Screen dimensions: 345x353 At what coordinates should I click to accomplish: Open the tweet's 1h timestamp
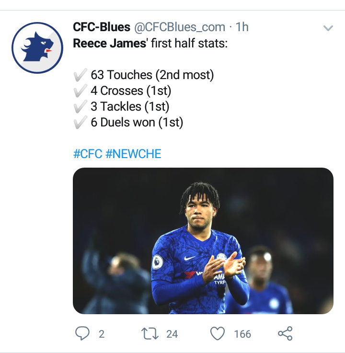(x=242, y=27)
